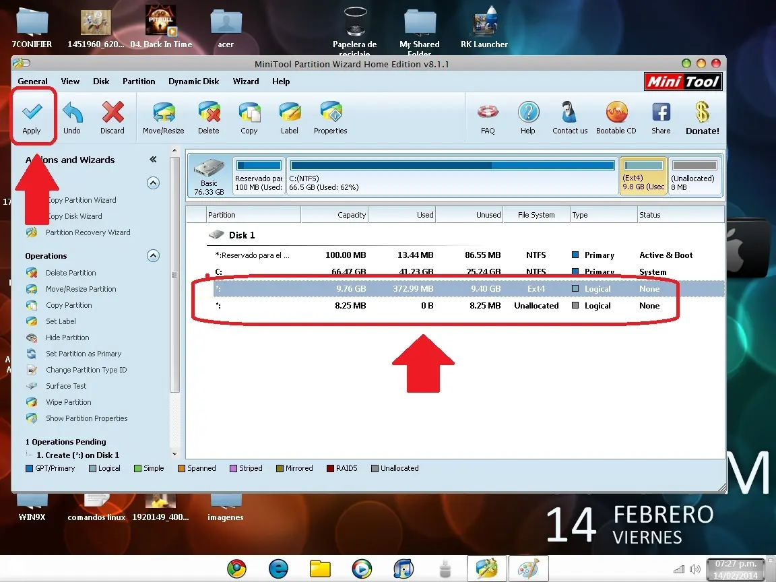Image resolution: width=776 pixels, height=582 pixels.
Task: Click Copy Partition in sidebar
Action: click(x=69, y=305)
